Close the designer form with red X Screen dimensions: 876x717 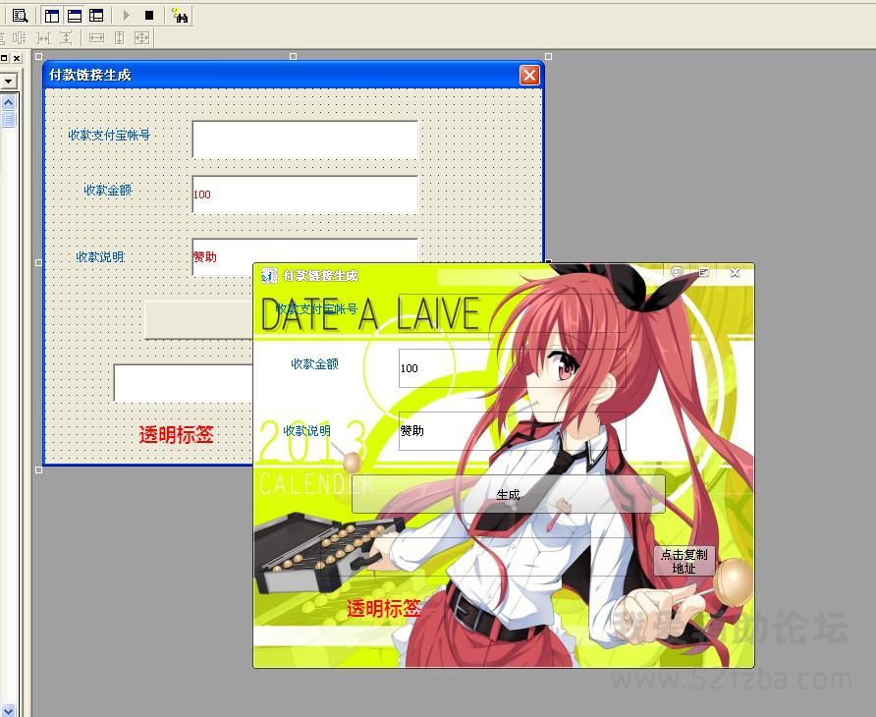[529, 75]
